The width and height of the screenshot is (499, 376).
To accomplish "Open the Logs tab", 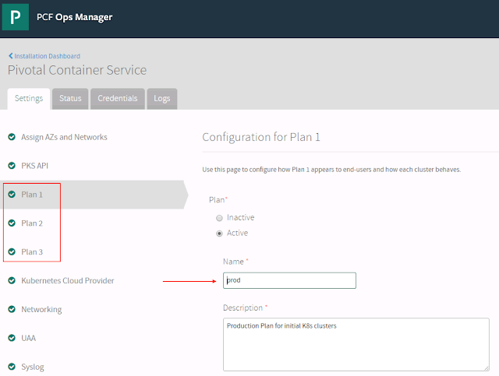I will [162, 99].
